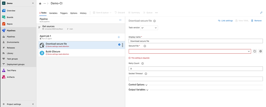
Task: Expand the Output Variables section
Action: (138, 90)
